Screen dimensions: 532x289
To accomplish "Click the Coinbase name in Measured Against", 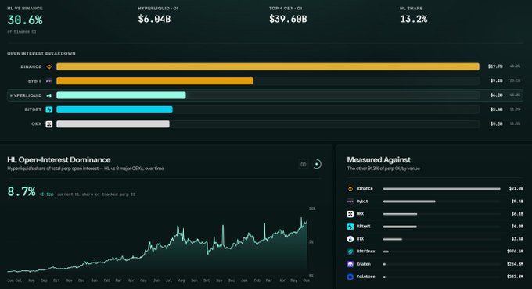I will 366,277.
